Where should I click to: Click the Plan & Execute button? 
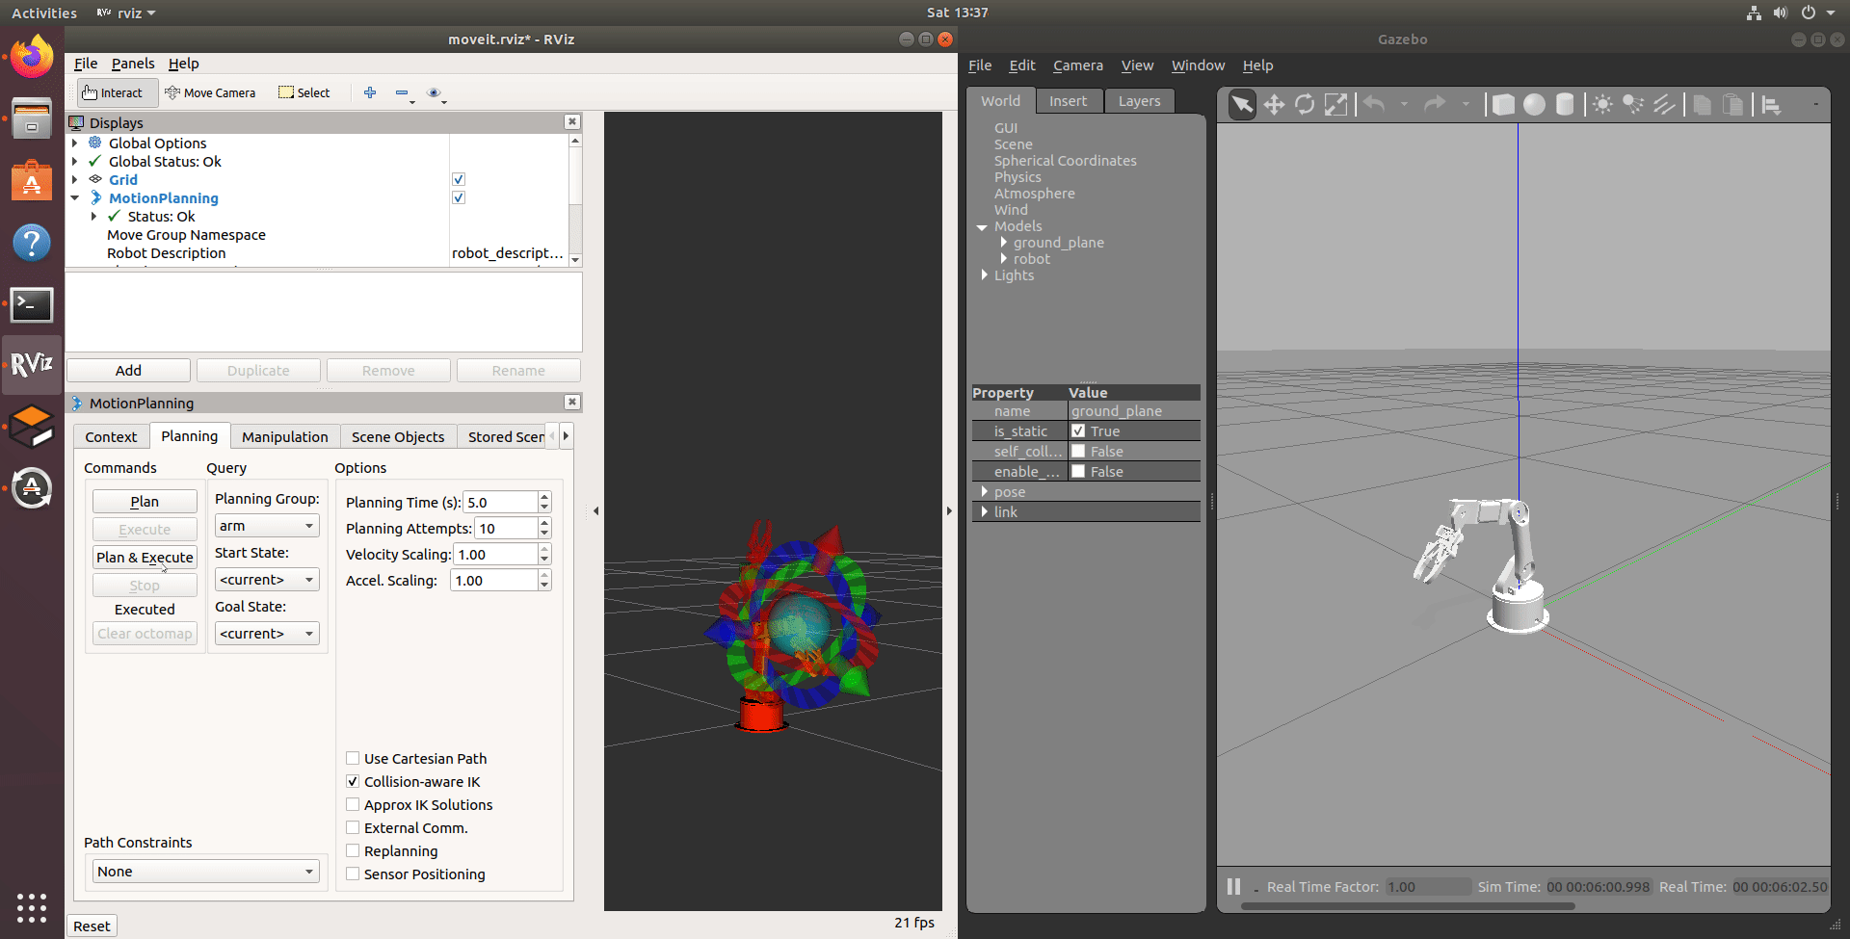[145, 557]
